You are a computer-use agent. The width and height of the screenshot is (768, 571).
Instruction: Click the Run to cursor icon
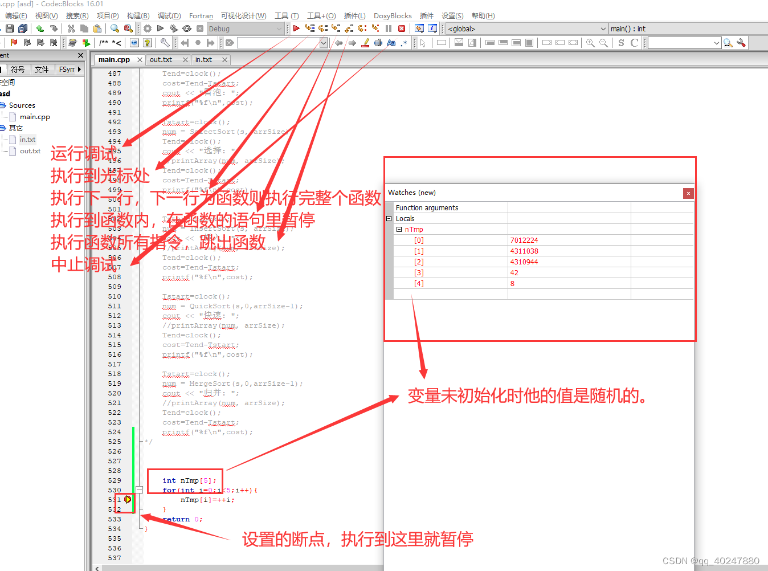(x=309, y=28)
